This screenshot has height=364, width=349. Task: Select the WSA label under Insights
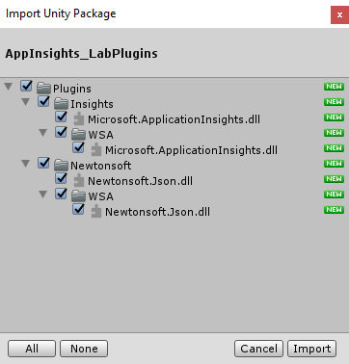click(100, 135)
